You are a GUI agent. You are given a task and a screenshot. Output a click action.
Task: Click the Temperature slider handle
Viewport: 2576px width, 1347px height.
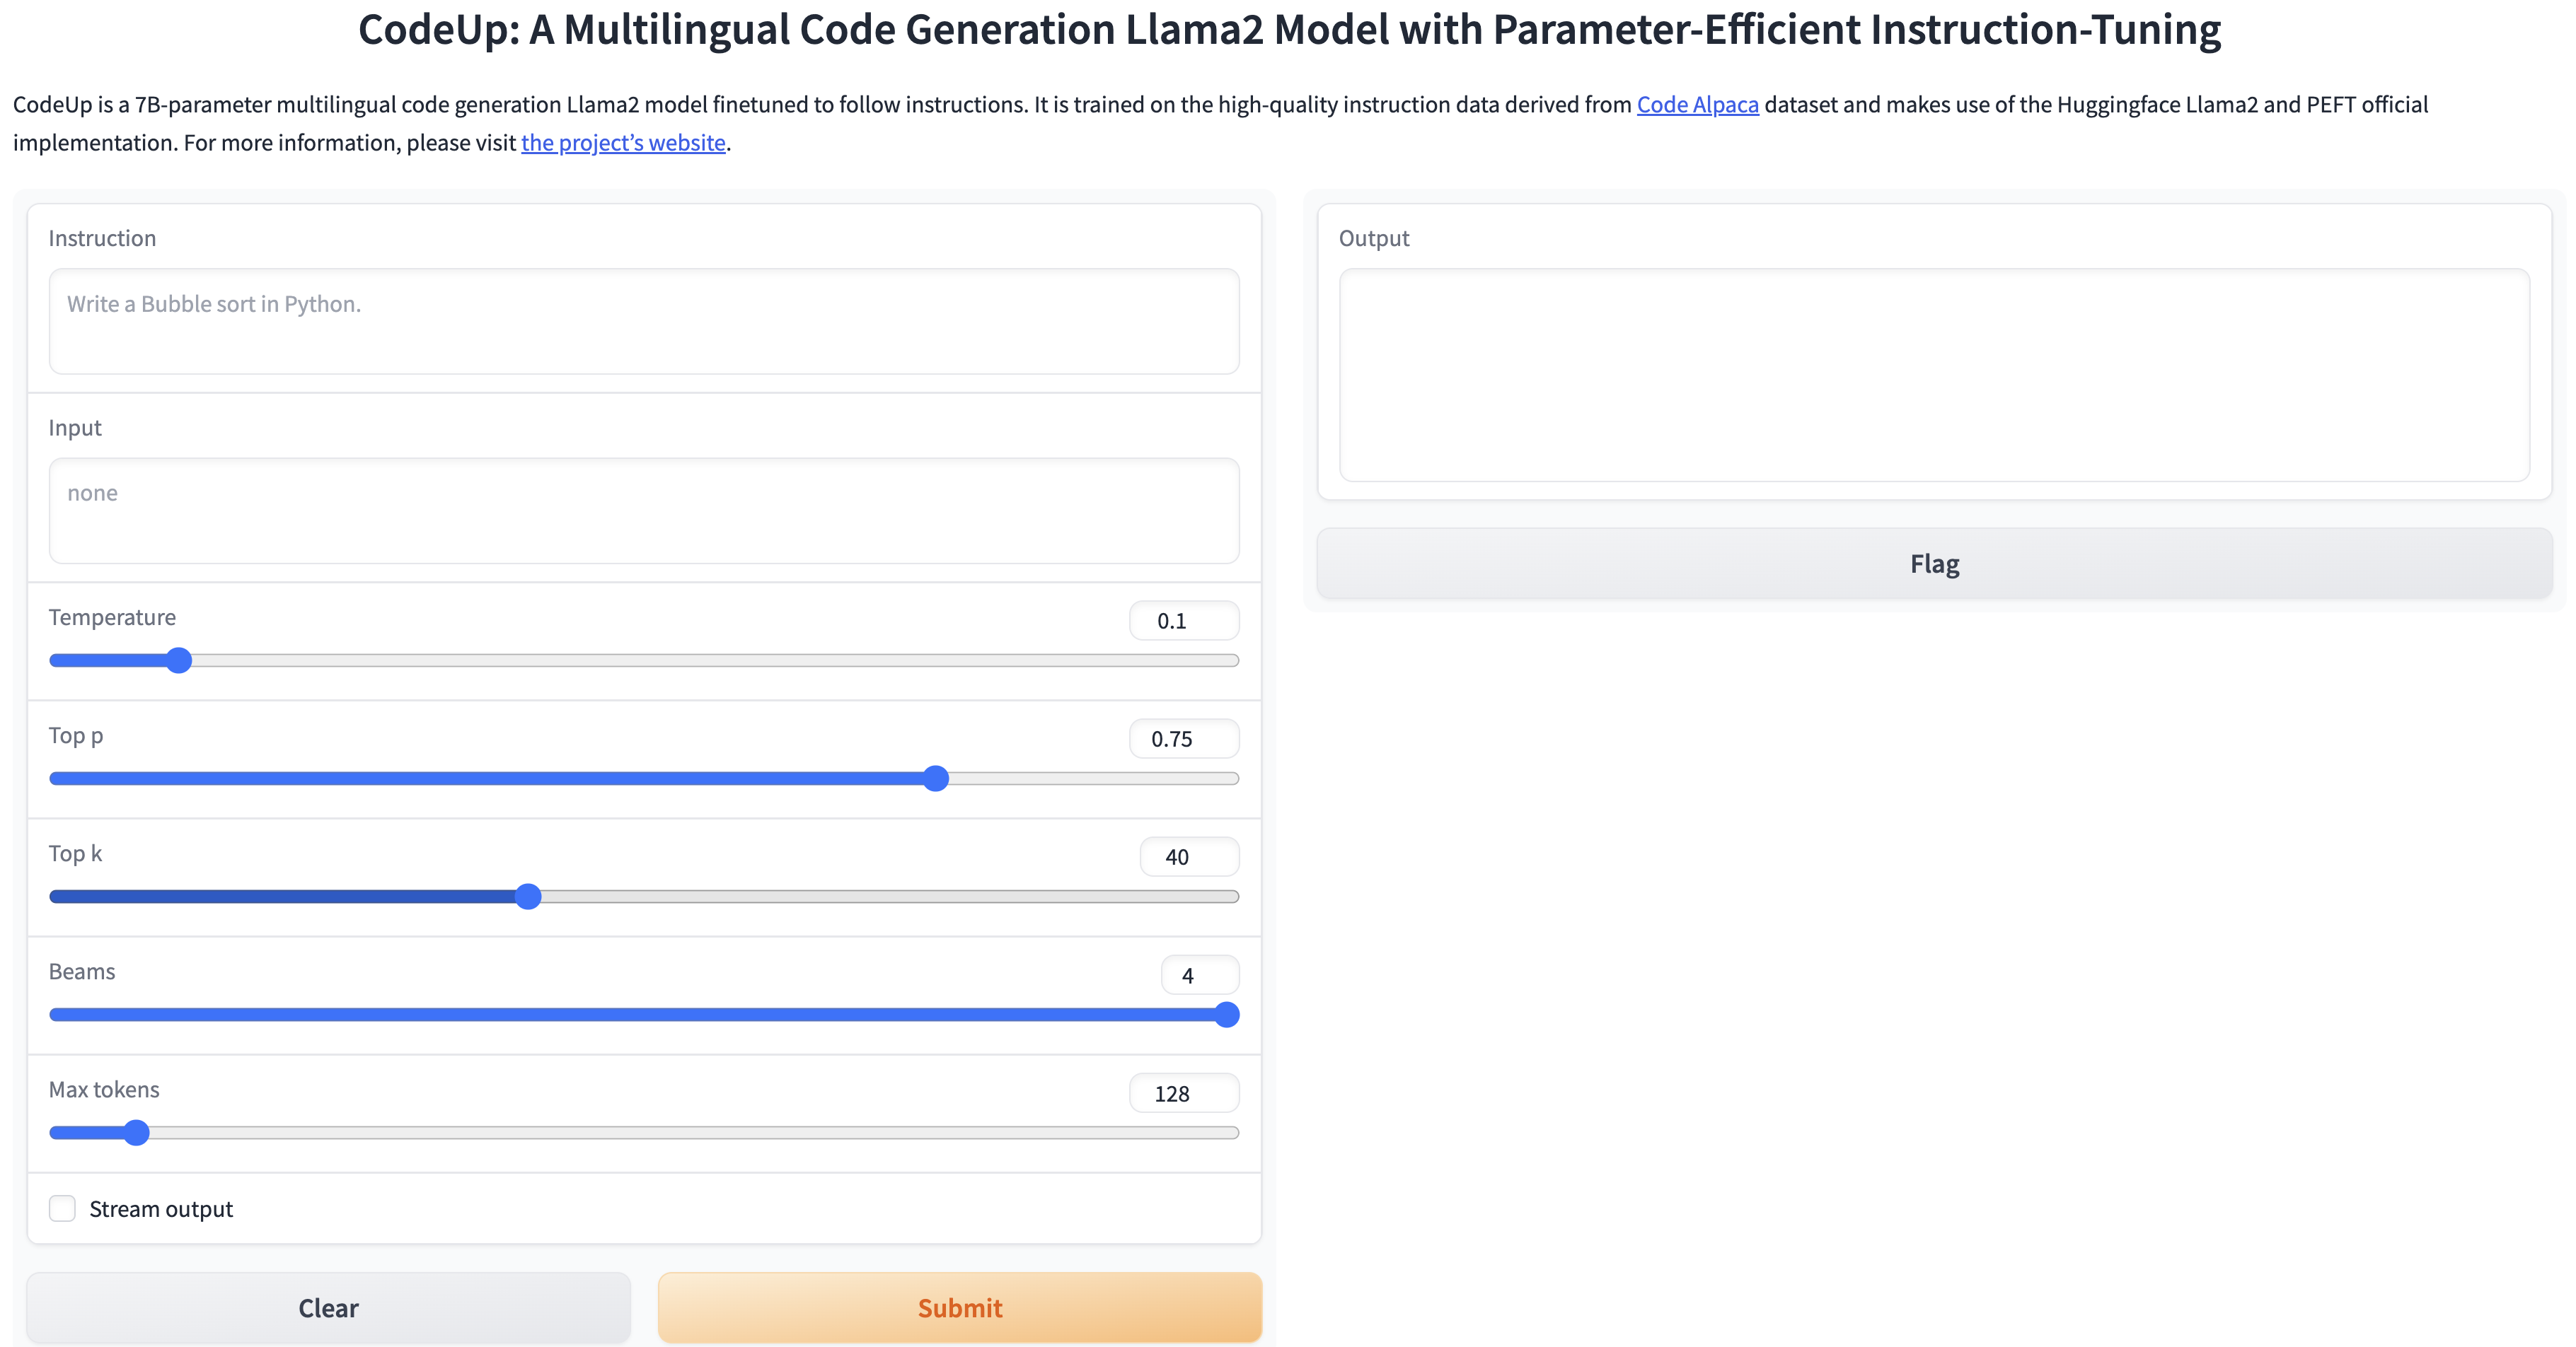pyautogui.click(x=179, y=660)
